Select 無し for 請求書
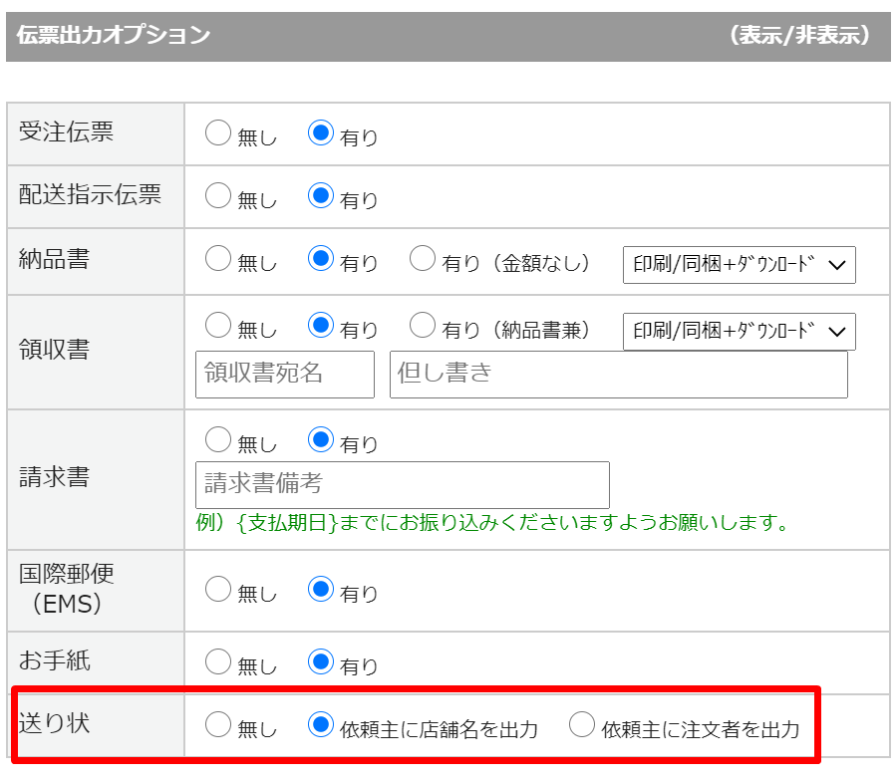The image size is (896, 783). tap(217, 438)
